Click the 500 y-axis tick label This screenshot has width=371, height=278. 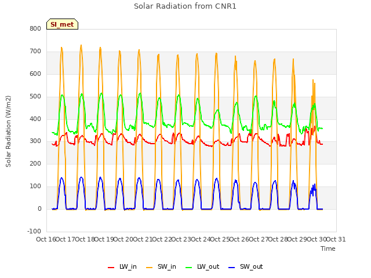pyautogui.click(x=35, y=96)
